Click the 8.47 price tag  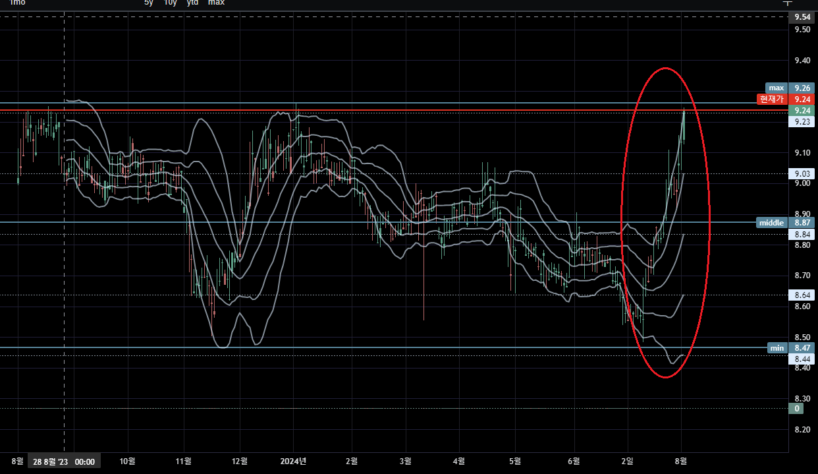802,347
